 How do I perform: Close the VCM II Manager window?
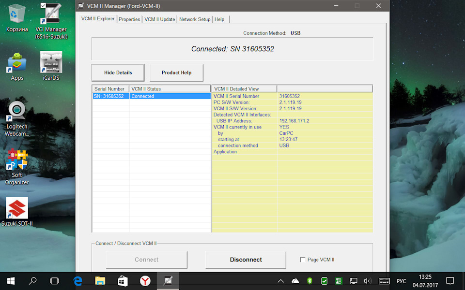378,6
